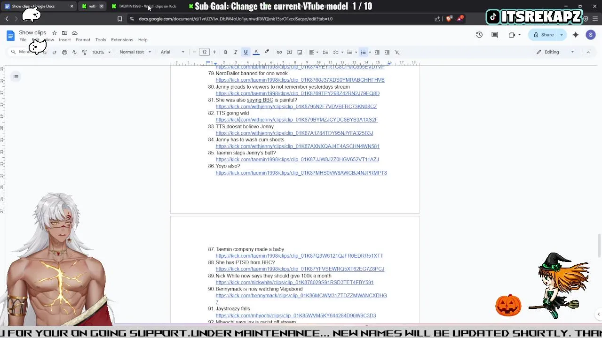Click the Bulleted list icon
This screenshot has width=602, height=338.
[349, 52]
